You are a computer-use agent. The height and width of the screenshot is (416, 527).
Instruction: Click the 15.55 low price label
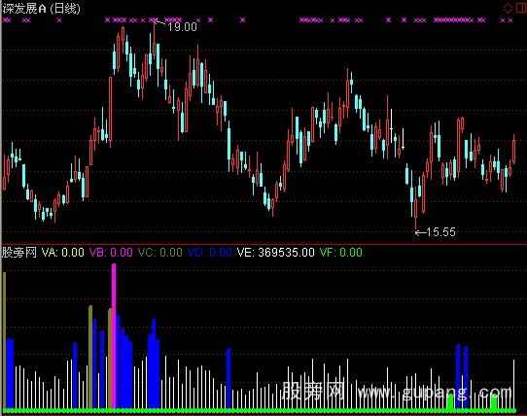[x=440, y=232]
